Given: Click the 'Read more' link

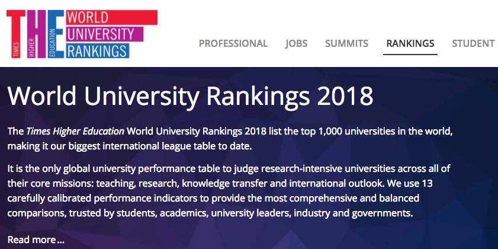Looking at the screenshot, I should coord(31,240).
